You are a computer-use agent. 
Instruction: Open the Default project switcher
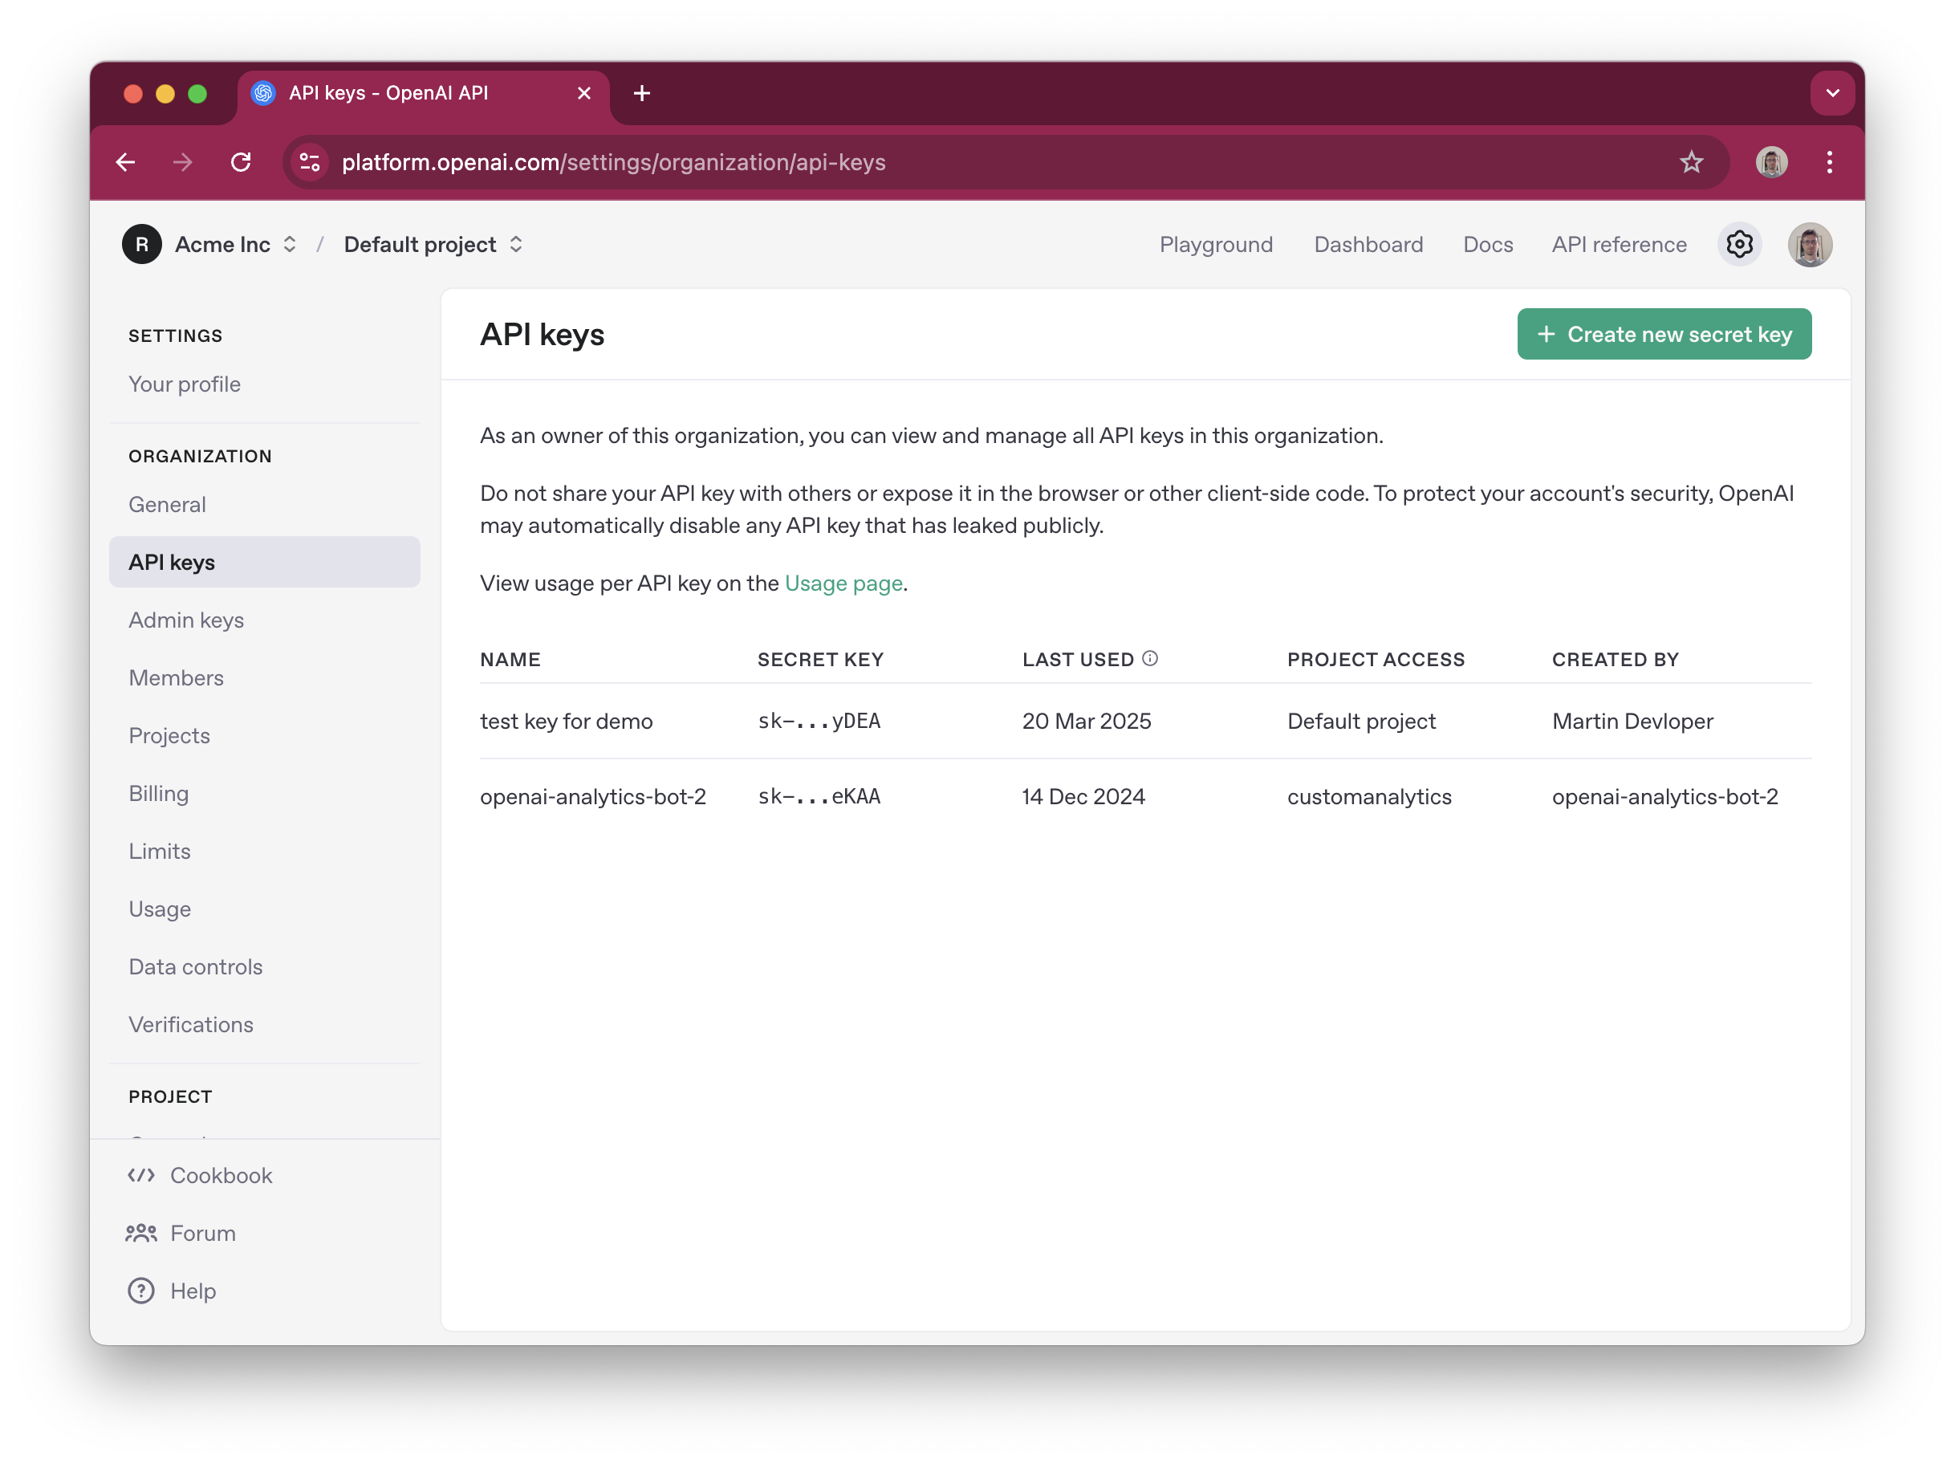pyautogui.click(x=433, y=245)
